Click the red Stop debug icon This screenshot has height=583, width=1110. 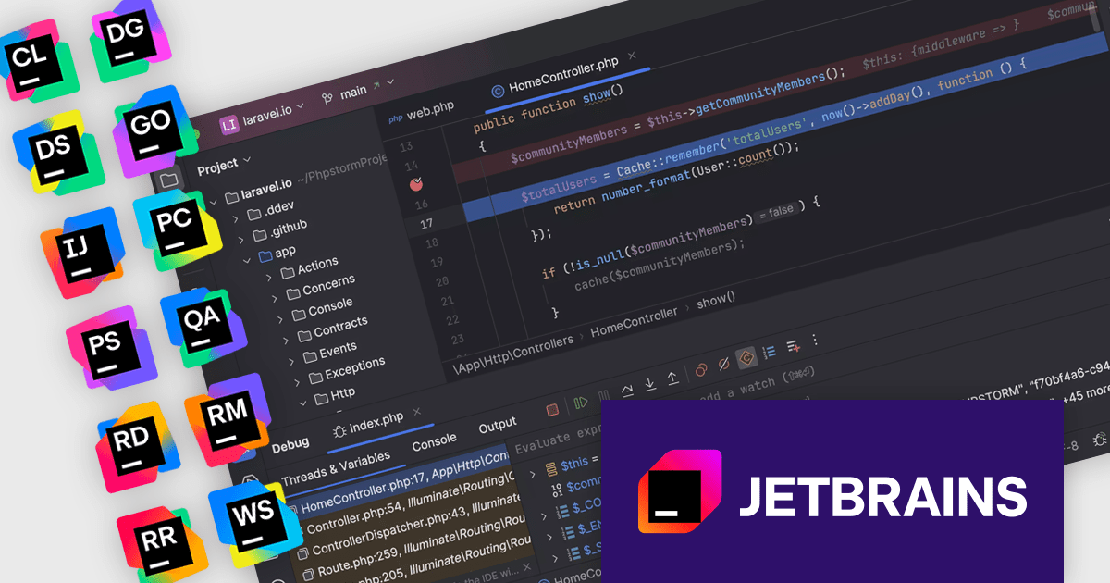[x=552, y=409]
